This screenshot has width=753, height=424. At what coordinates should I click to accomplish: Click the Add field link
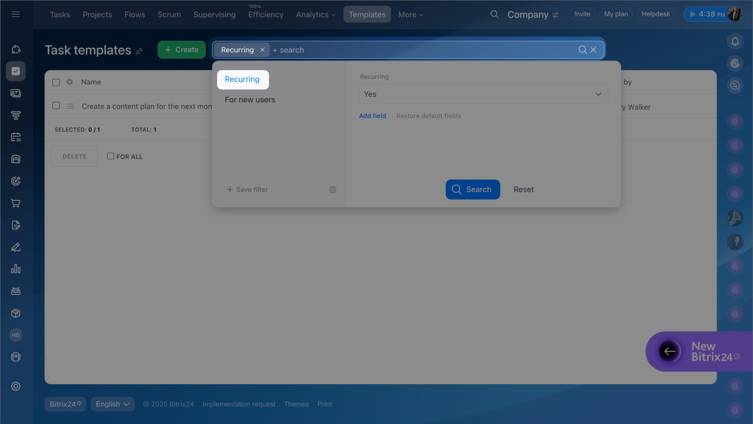point(372,116)
